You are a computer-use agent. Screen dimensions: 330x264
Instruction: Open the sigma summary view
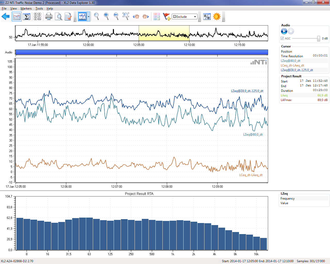click(x=27, y=17)
